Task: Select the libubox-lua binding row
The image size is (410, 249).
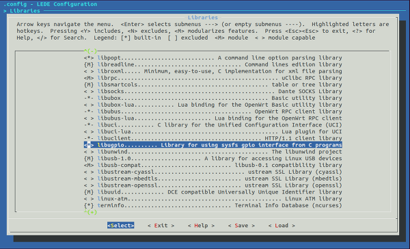Action: 219,105
